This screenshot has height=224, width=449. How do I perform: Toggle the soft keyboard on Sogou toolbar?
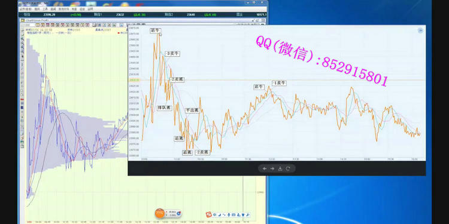tap(233, 214)
